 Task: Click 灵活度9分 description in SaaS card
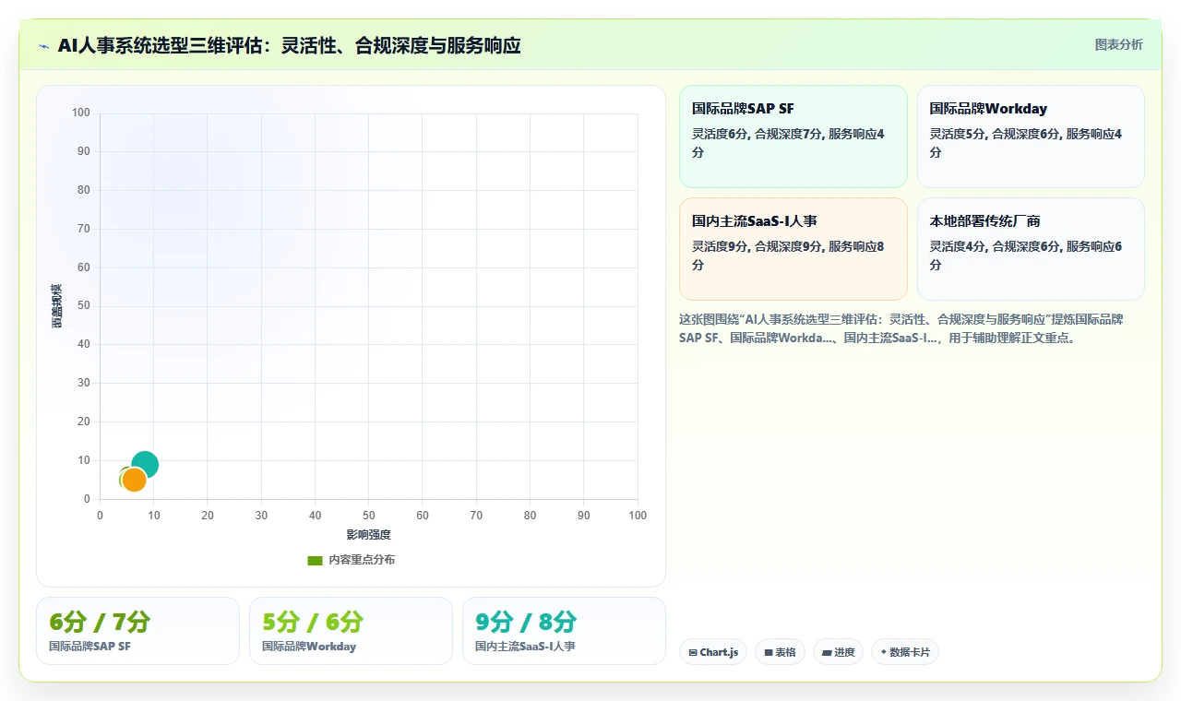pyautogui.click(x=788, y=255)
